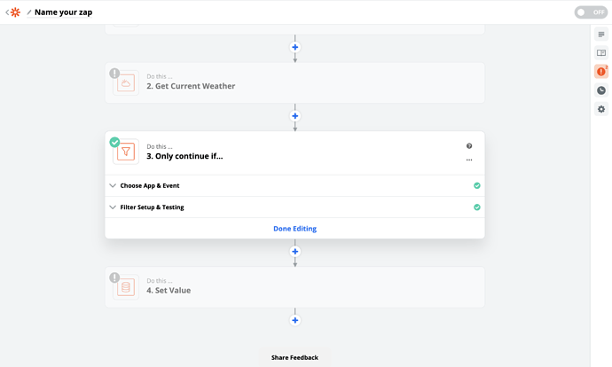Open the three-dot menu on step 3
The image size is (612, 367).
(469, 160)
